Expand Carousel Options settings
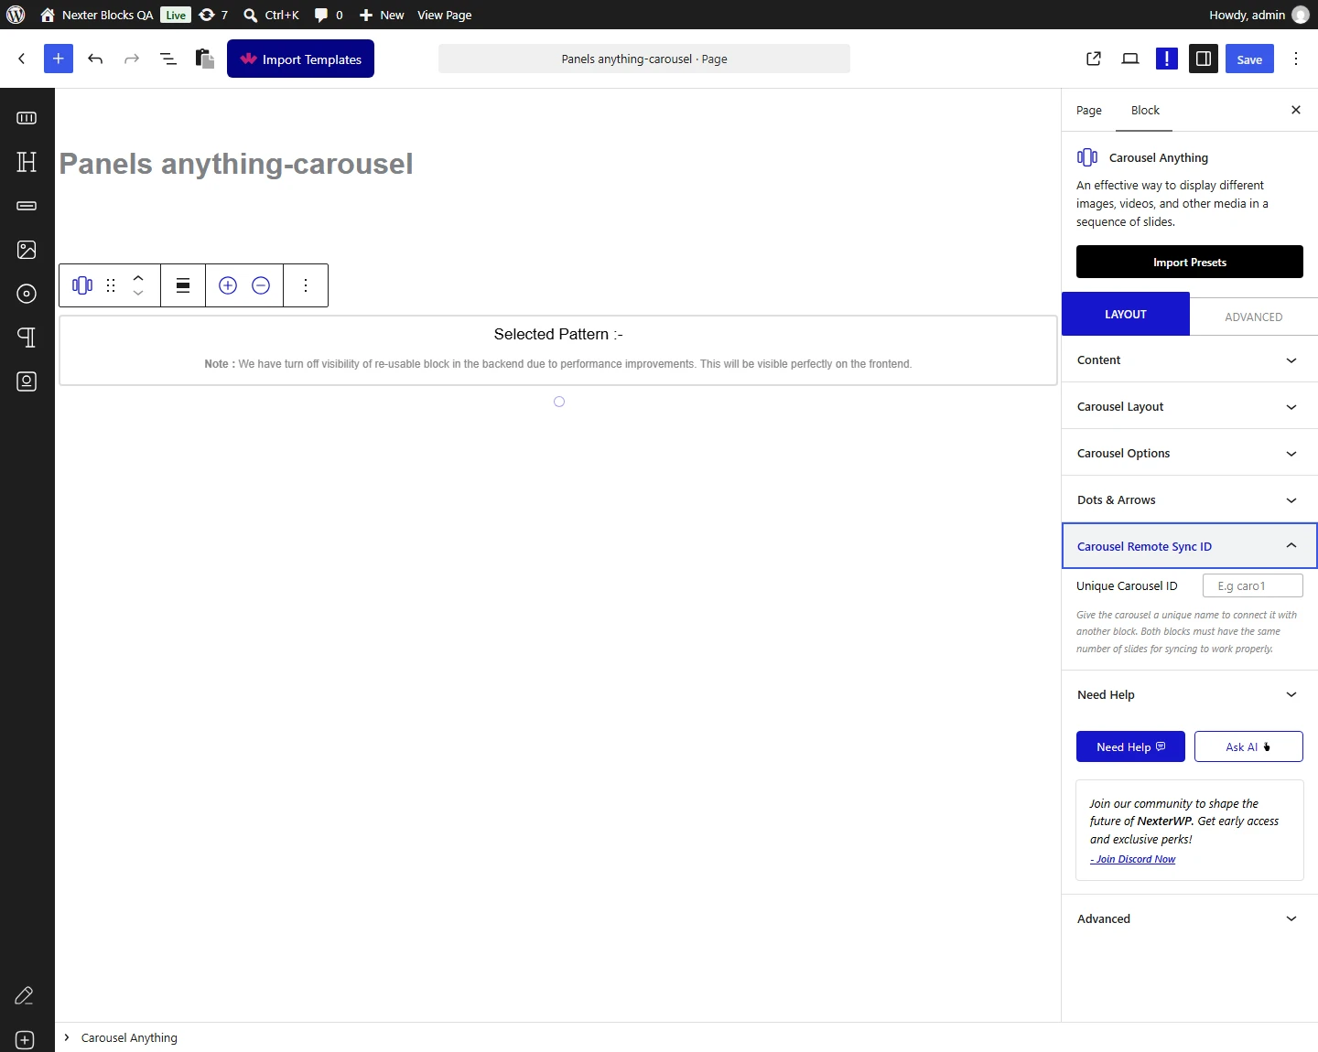1318x1052 pixels. point(1190,453)
